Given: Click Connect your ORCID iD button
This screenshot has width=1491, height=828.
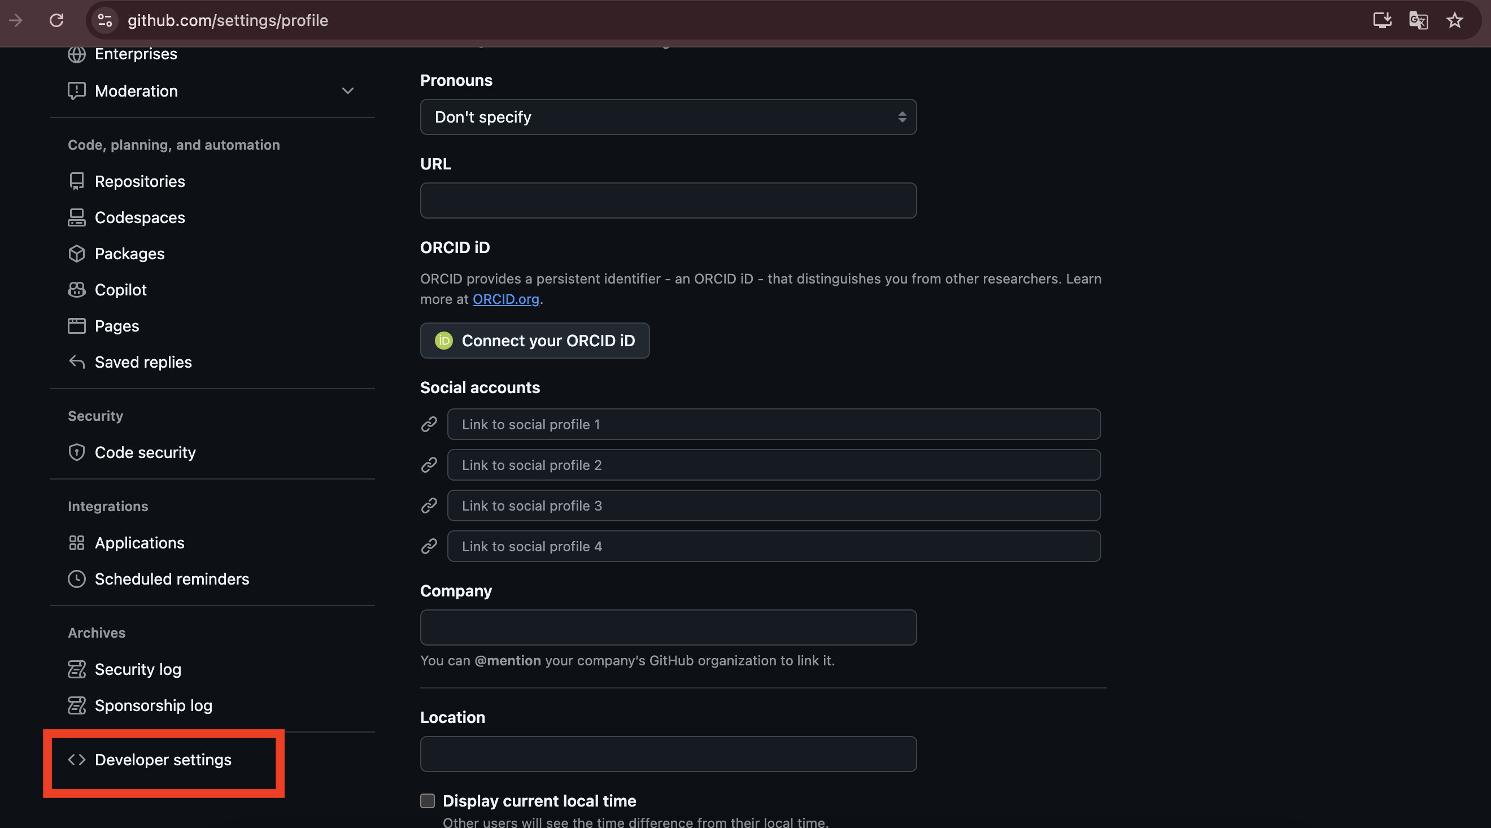Looking at the screenshot, I should 535,341.
